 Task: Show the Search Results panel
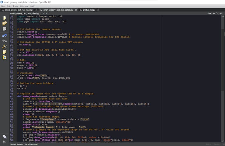click(x=16, y=144)
